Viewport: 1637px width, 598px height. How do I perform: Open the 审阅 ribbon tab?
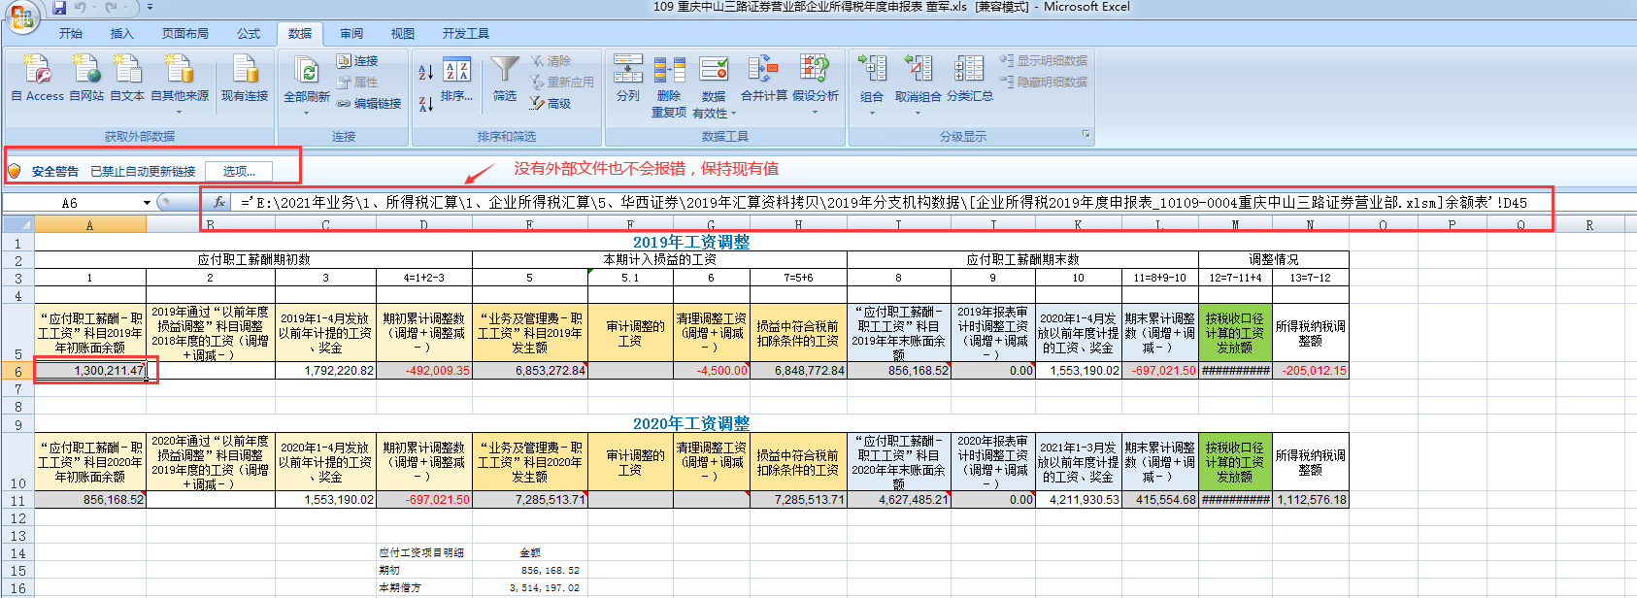351,33
